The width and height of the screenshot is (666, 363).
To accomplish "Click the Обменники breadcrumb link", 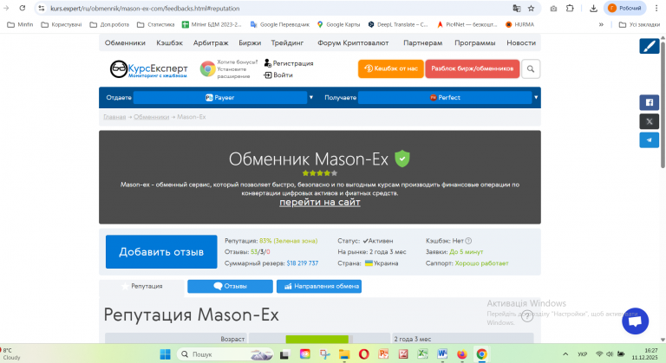I will pos(151,117).
